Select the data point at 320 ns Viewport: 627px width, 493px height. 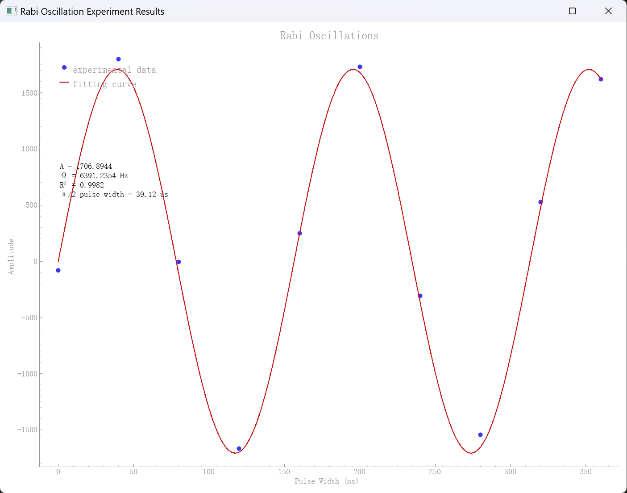click(540, 202)
